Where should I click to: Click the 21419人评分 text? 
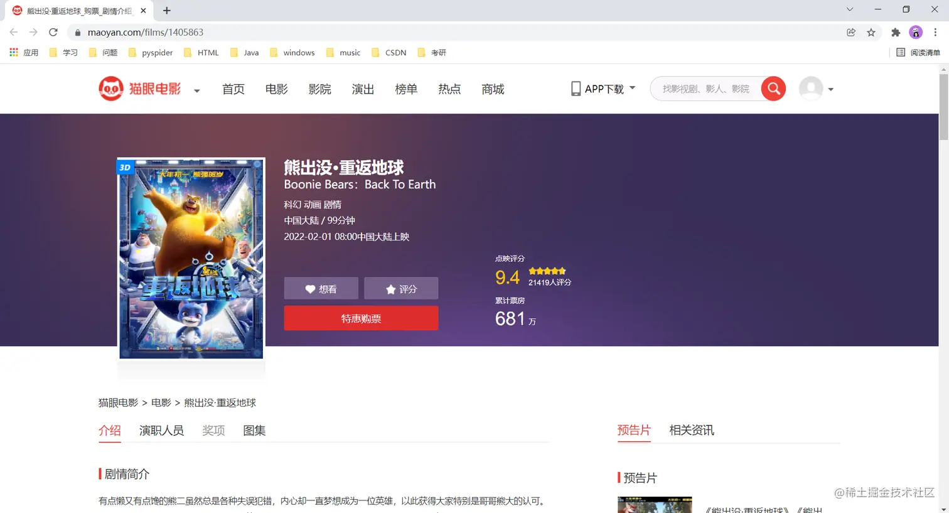550,283
